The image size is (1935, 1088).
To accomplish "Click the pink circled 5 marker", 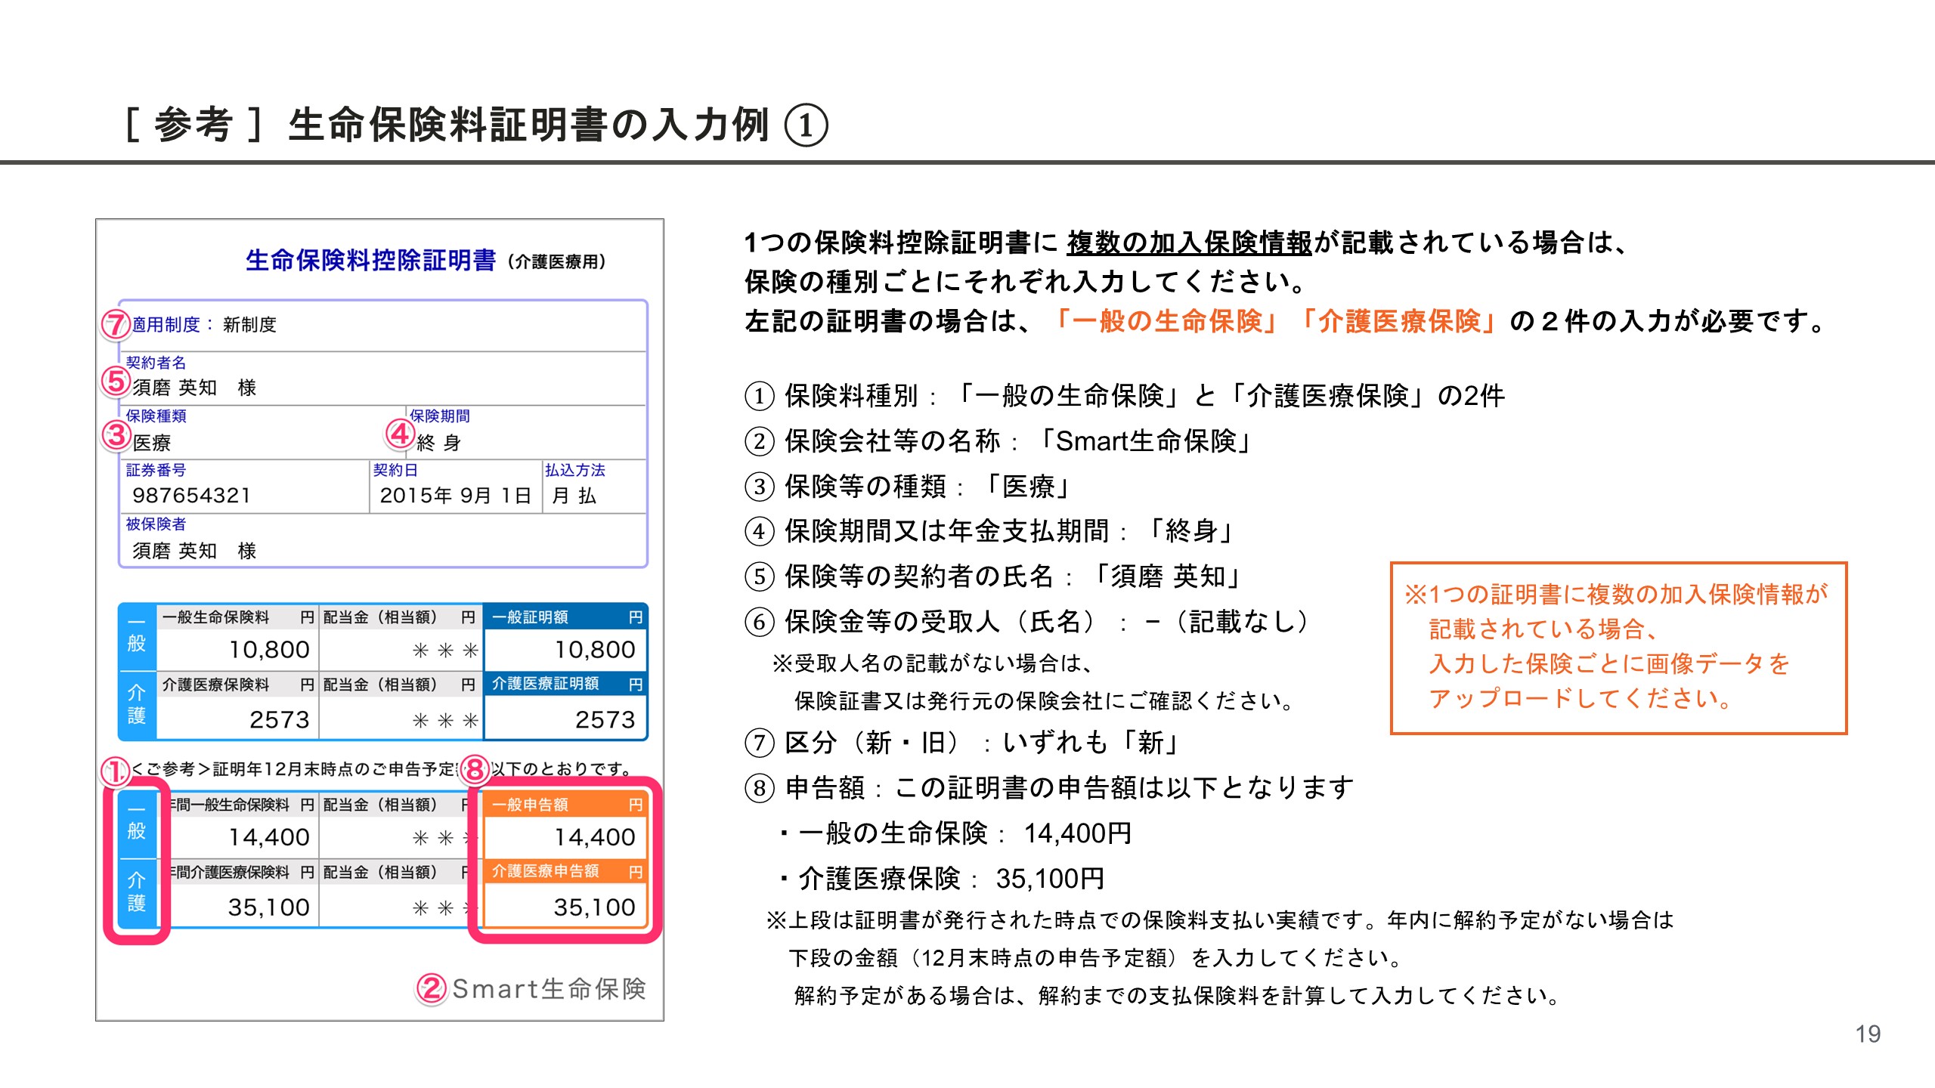I will [116, 381].
